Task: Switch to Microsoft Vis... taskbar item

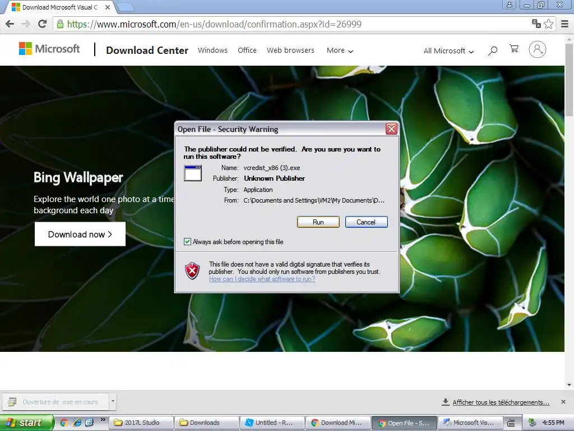Action: [x=470, y=423]
